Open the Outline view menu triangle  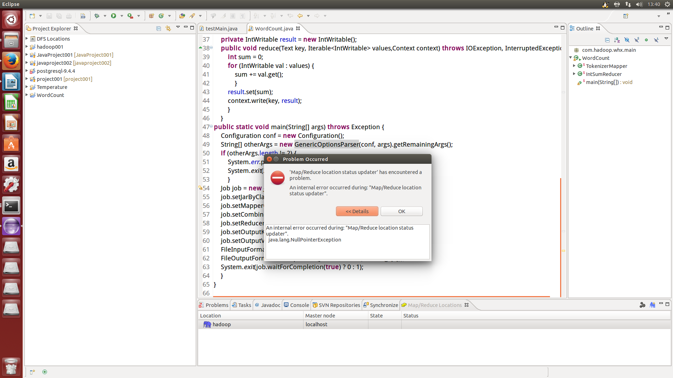coord(666,39)
